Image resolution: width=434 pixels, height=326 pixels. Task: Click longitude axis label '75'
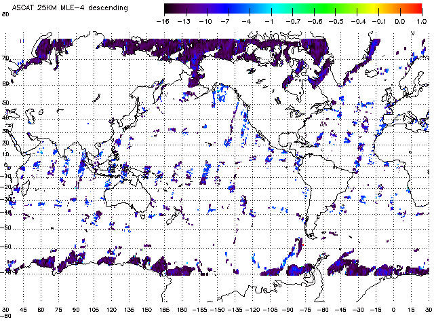(58, 310)
